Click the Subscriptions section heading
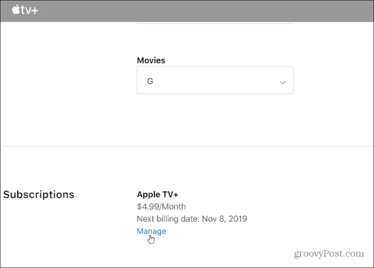This screenshot has width=374, height=268. click(39, 195)
